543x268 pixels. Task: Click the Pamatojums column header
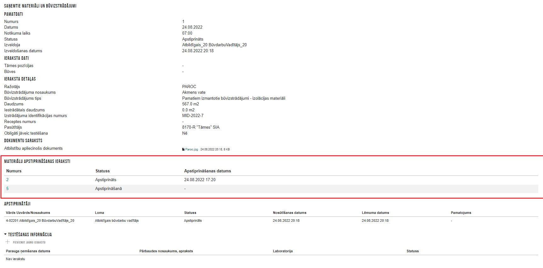[x=461, y=213]
